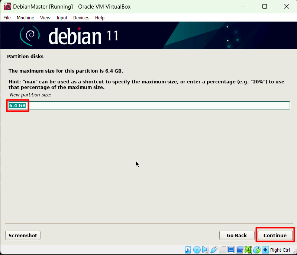Open the Input menu
Viewport: 297px width, 255px height.
pos(62,17)
